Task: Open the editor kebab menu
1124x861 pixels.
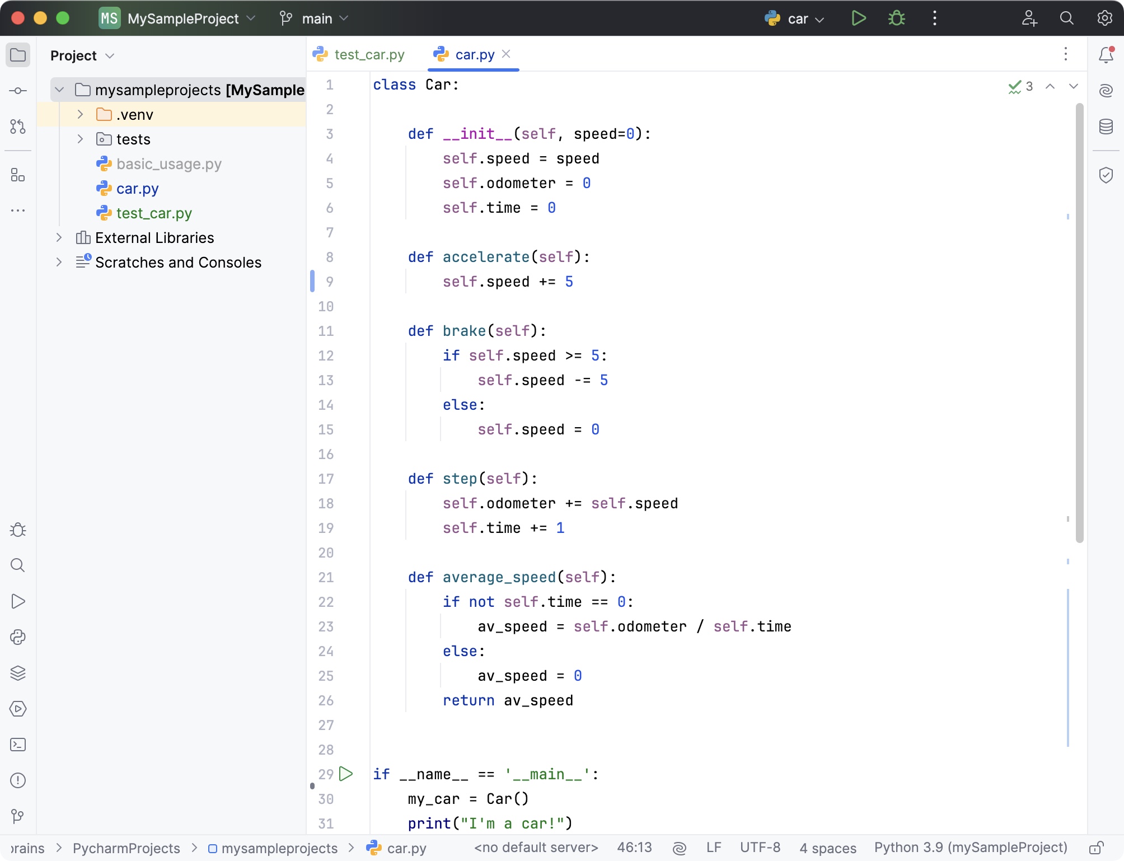Action: (1065, 54)
